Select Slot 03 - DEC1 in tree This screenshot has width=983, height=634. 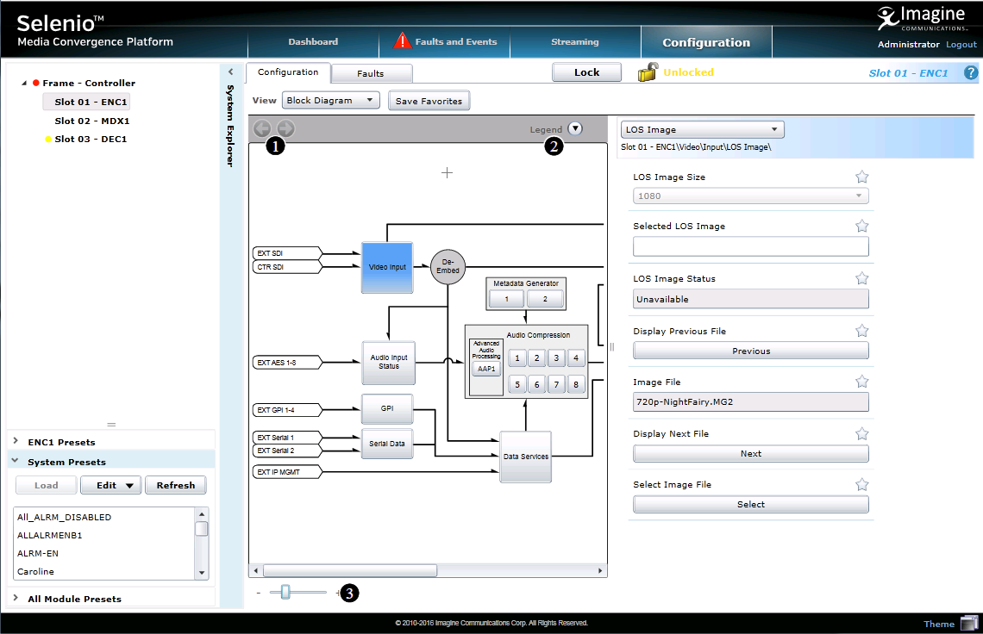(x=91, y=139)
